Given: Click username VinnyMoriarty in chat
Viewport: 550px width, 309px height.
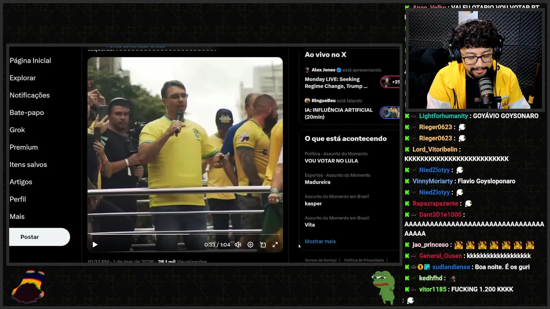Looking at the screenshot, I should pyautogui.click(x=433, y=181).
